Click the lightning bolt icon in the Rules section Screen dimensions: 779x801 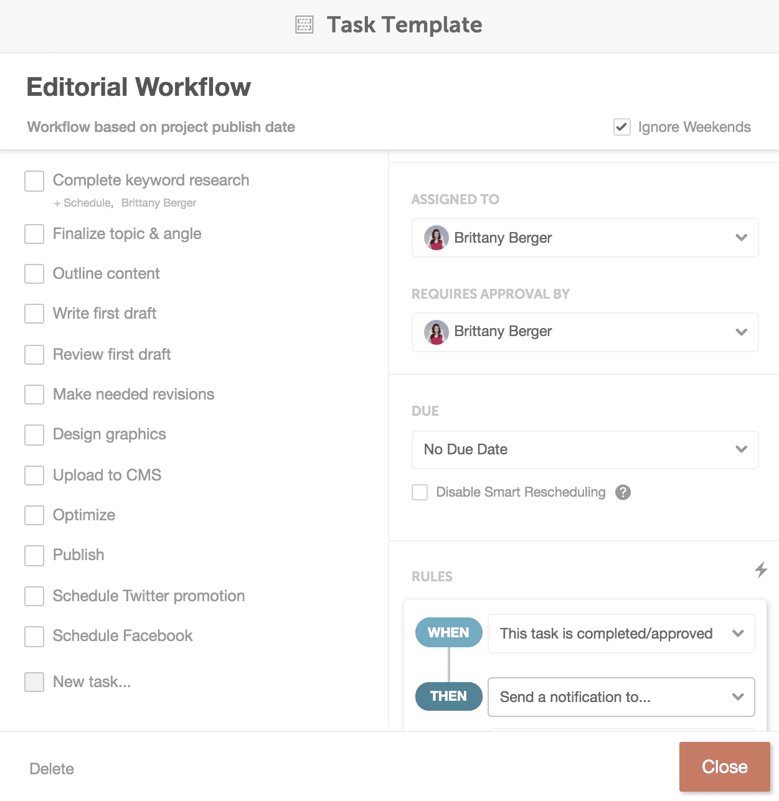[x=761, y=569]
